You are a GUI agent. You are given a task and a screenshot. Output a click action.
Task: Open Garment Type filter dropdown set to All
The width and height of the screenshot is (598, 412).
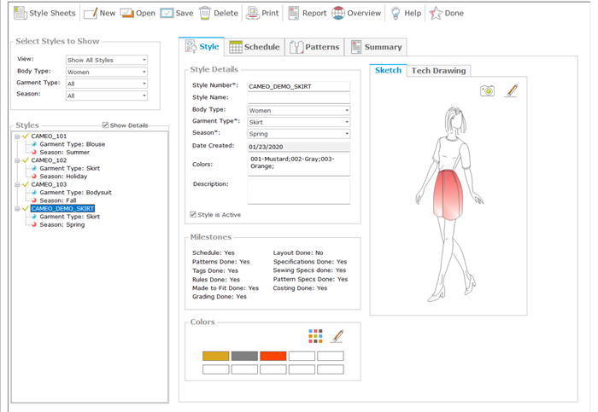tap(107, 84)
